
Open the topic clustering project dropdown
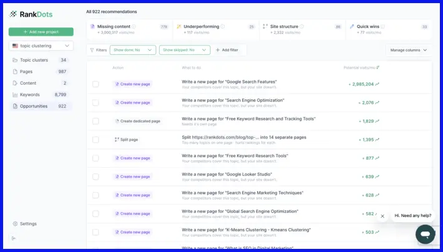pos(41,46)
